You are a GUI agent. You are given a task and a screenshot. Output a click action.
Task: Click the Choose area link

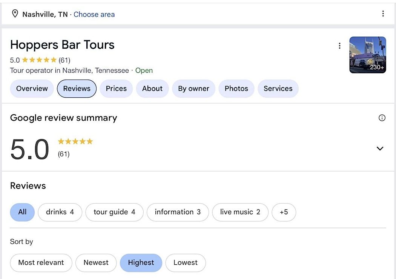click(94, 14)
